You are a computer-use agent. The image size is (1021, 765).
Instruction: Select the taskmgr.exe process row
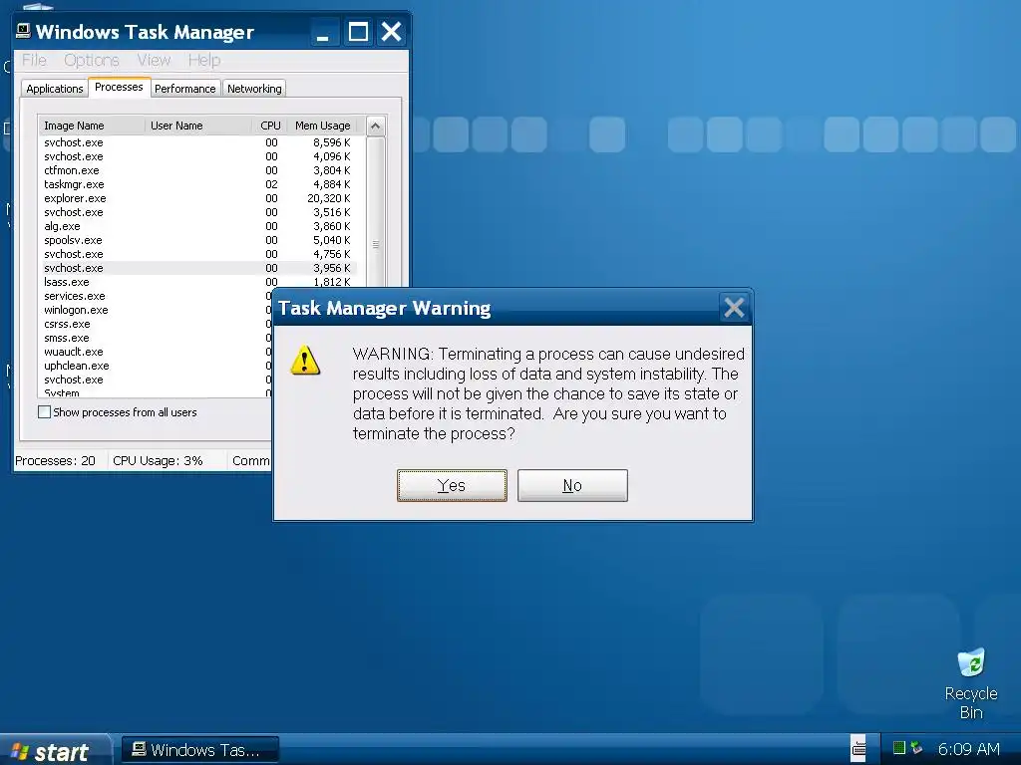tap(197, 184)
